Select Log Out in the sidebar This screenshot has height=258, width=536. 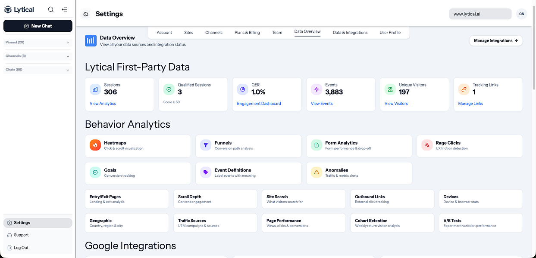tap(21, 248)
